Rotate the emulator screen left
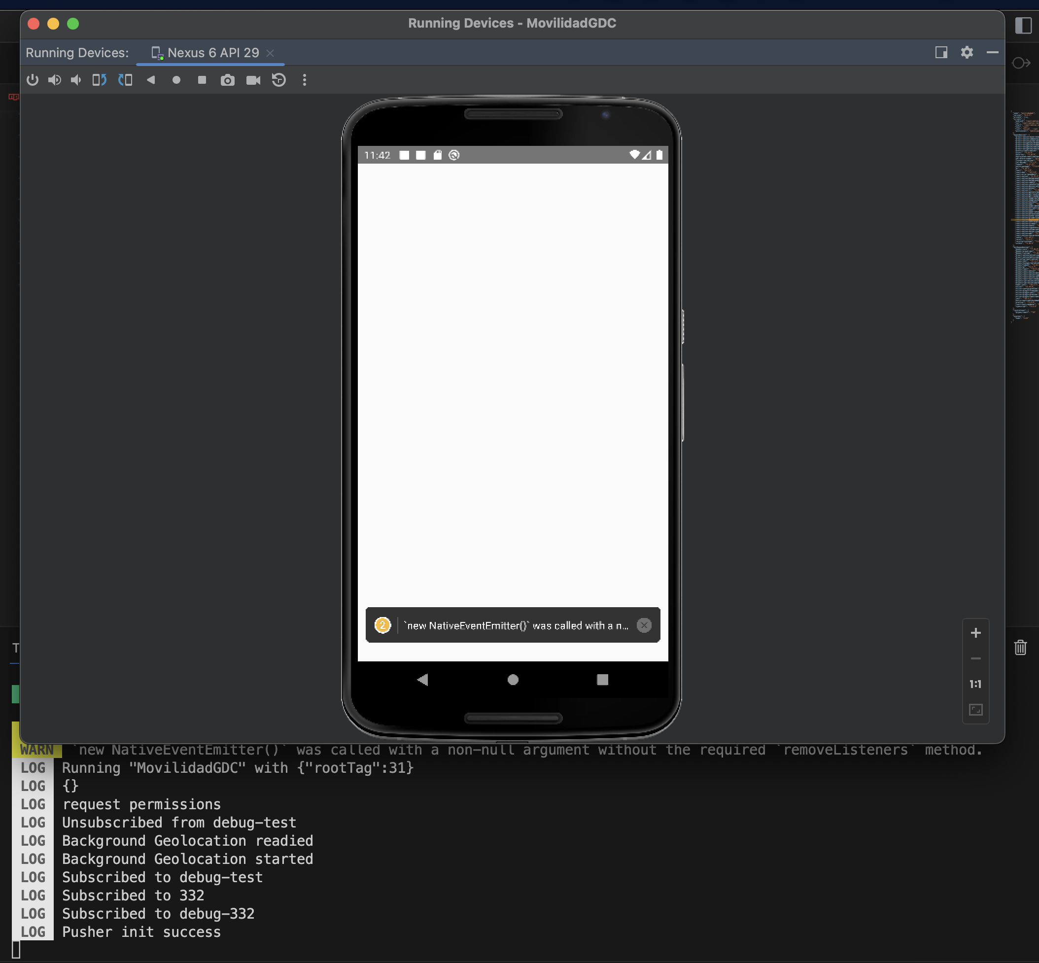The width and height of the screenshot is (1039, 963). 99,80
